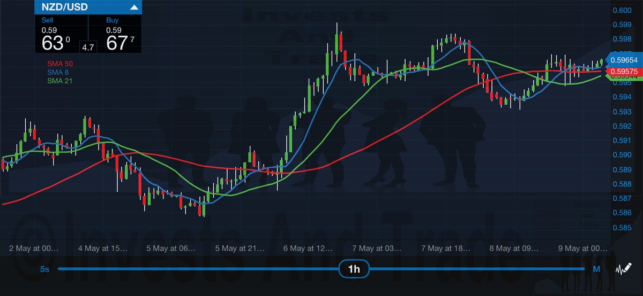This screenshot has width=643, height=296.
Task: Select the SMA 21 indicator label
Action: coord(61,81)
